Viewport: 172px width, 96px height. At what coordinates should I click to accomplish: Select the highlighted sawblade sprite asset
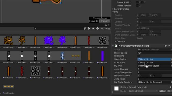(35, 71)
